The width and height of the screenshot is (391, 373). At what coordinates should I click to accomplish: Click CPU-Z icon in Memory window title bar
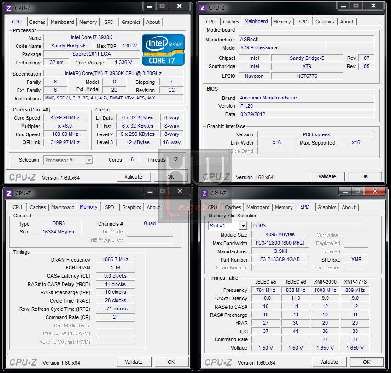(9, 193)
